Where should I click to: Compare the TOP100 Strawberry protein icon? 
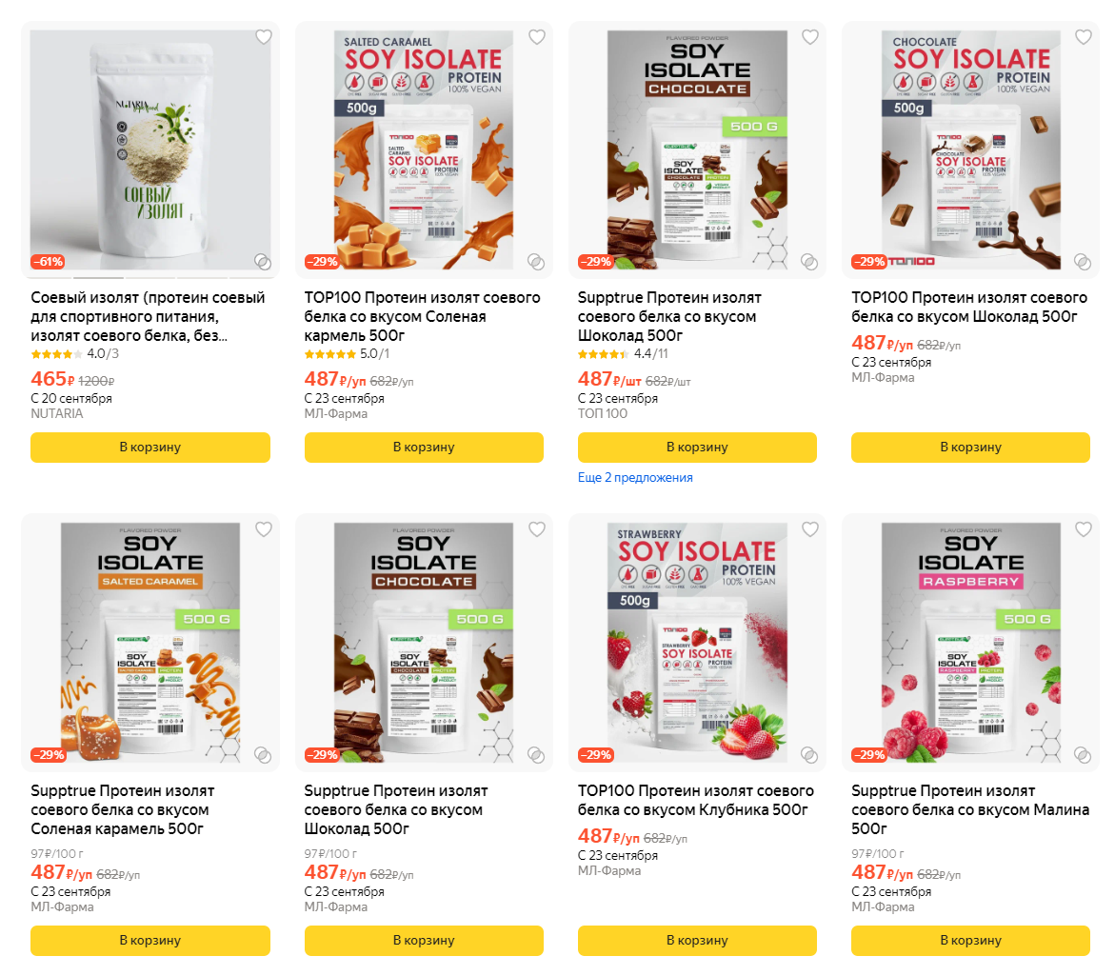point(809,755)
